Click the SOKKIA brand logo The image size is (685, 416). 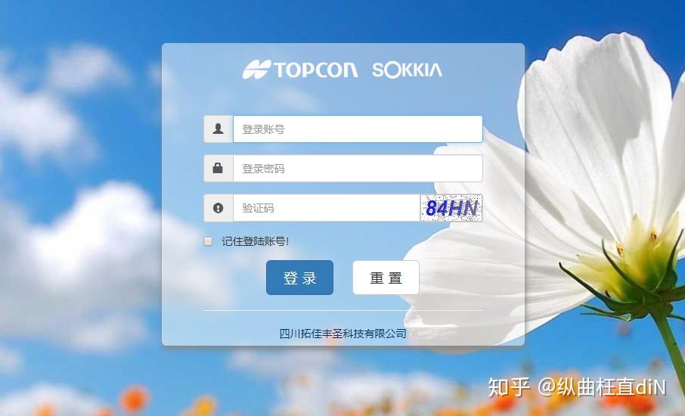click(408, 70)
